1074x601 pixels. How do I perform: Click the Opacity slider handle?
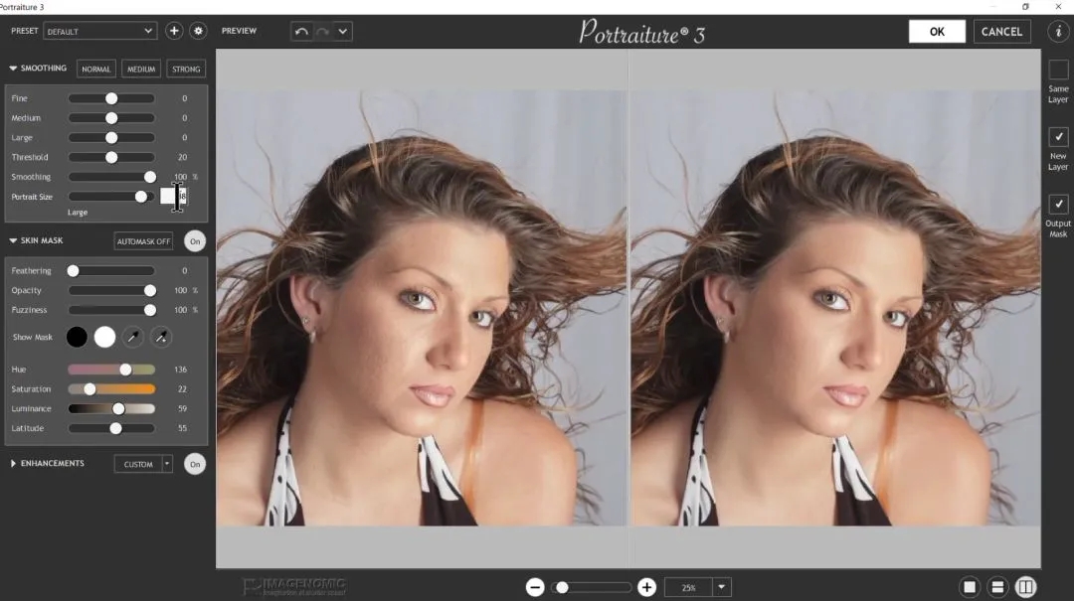pyautogui.click(x=150, y=291)
